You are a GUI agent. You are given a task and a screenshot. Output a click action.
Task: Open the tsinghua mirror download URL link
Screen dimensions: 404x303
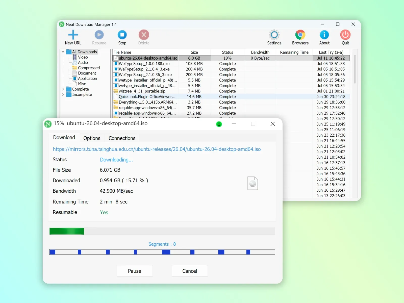click(x=157, y=149)
